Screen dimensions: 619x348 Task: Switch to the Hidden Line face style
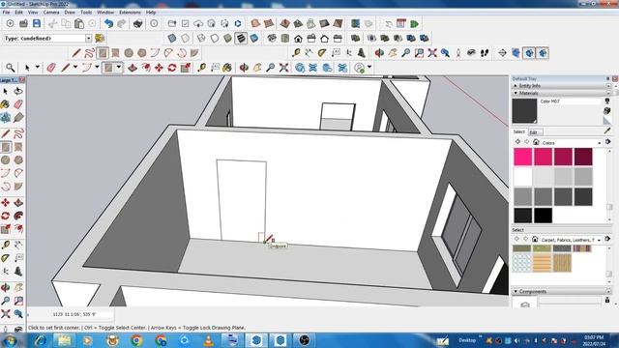[215, 39]
